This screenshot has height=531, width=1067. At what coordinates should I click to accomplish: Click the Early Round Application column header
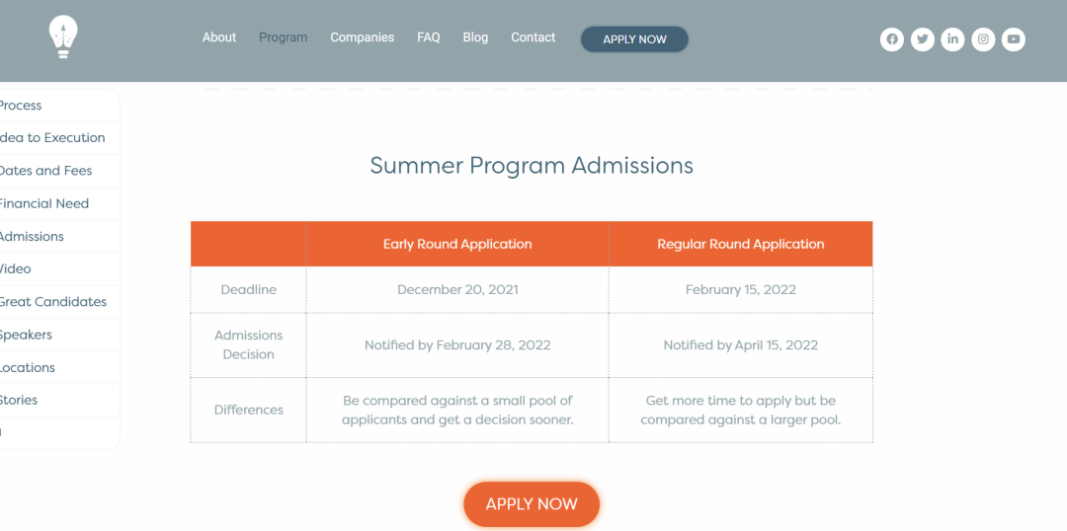click(x=457, y=244)
